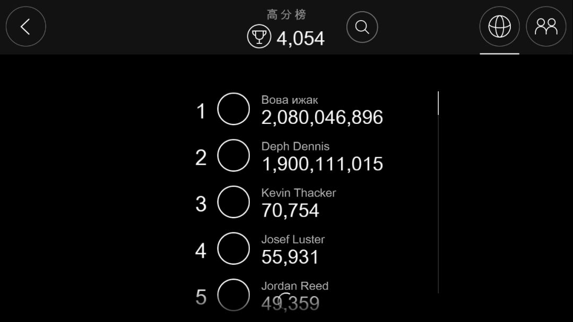The width and height of the screenshot is (573, 322).
Task: Open Kevin Thacker's avatar circle
Action: pos(233,202)
